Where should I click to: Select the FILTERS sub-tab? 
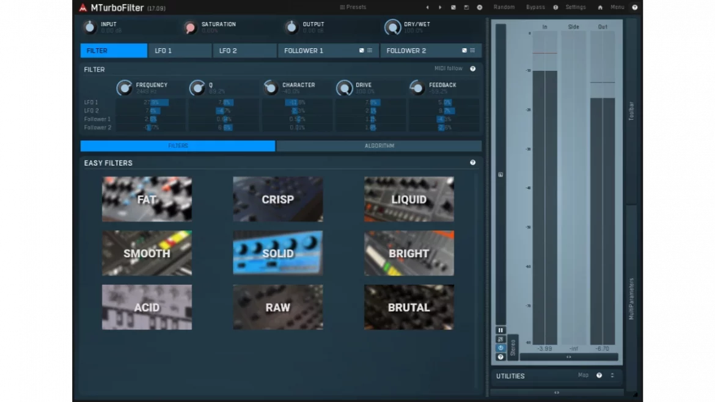click(x=178, y=146)
